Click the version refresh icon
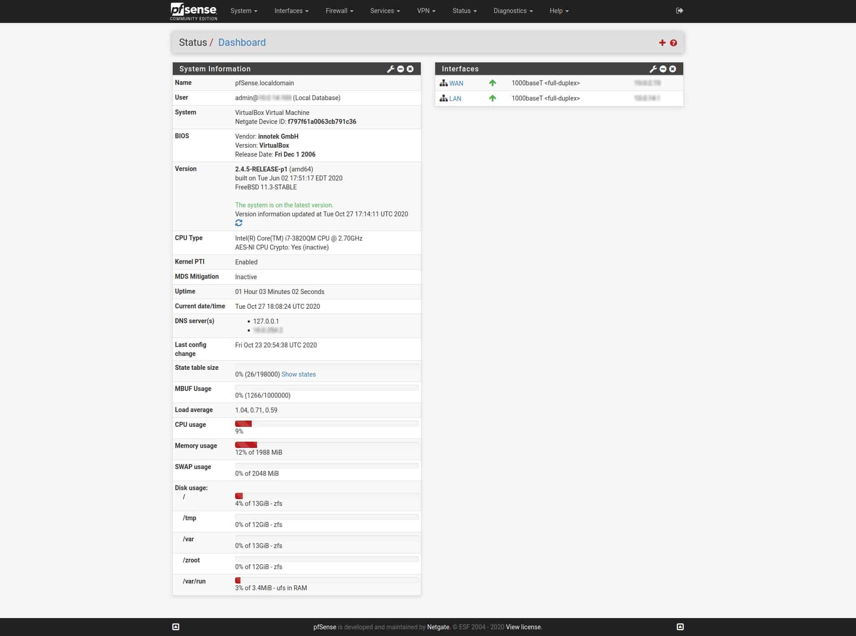This screenshot has height=636, width=856. click(x=239, y=223)
